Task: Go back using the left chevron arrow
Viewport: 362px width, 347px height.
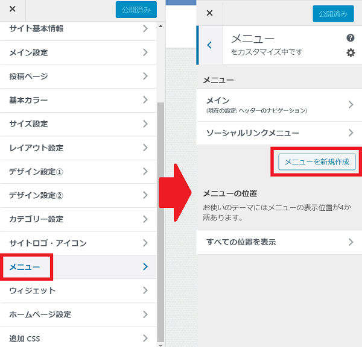Action: (x=209, y=45)
